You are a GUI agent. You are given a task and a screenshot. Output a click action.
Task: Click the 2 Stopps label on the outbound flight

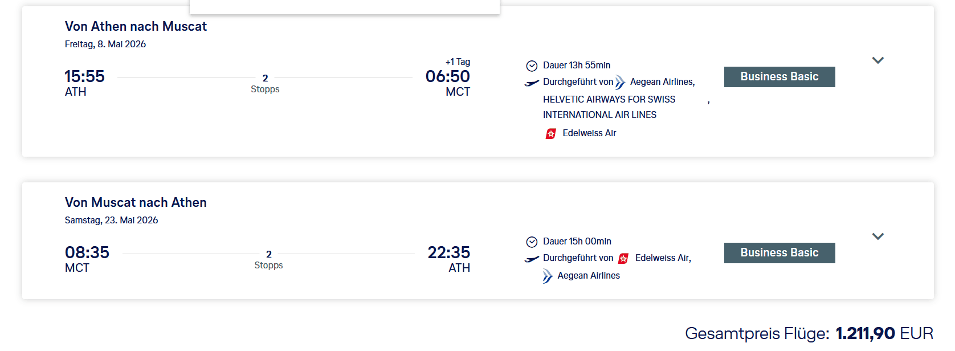(265, 84)
